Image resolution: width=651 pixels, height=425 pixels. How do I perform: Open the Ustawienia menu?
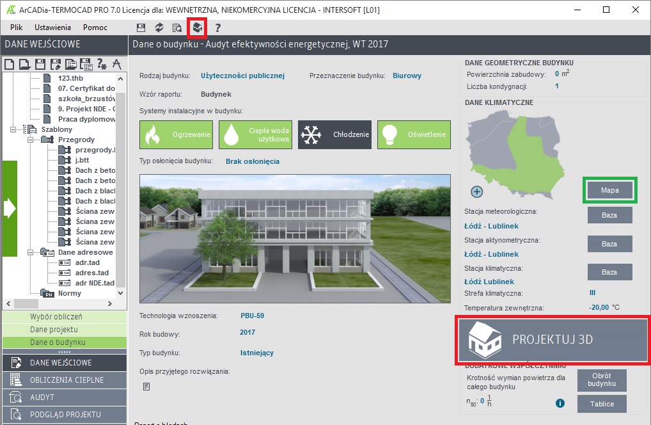pos(52,28)
